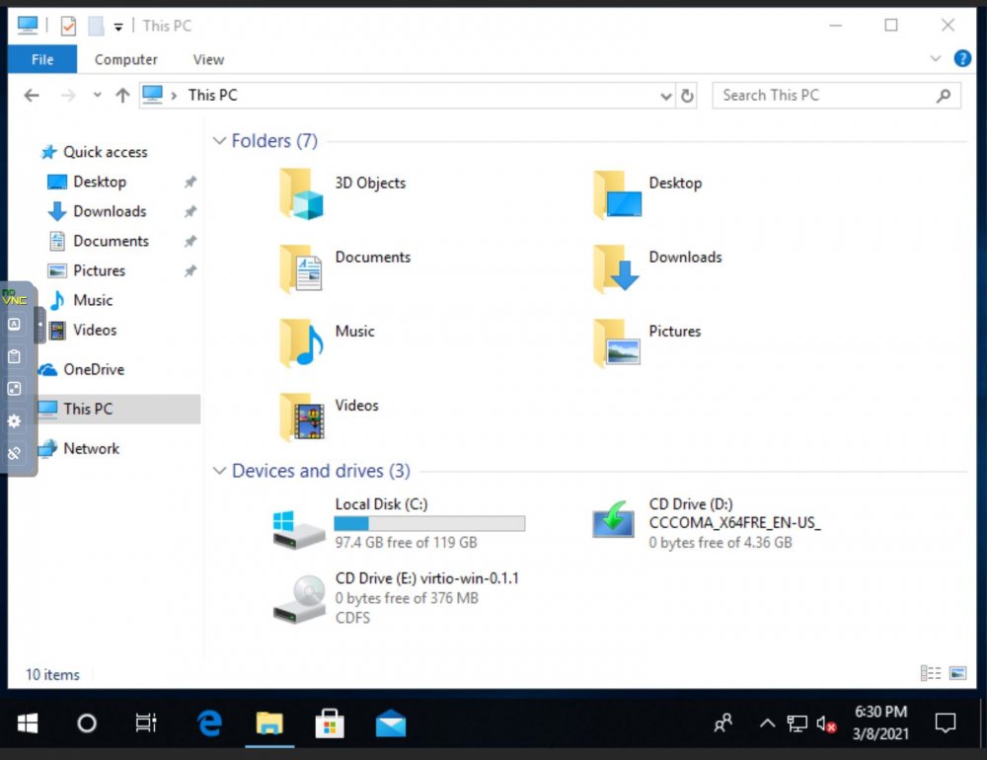Unpin Desktop from Quick access
The width and height of the screenshot is (987, 760).
(190, 182)
